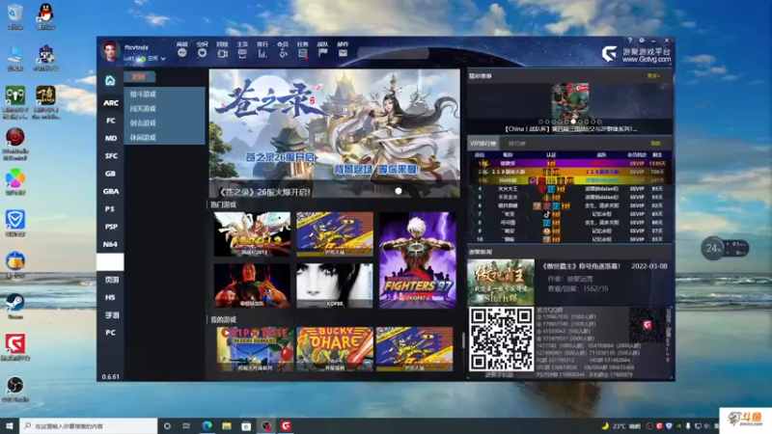Open File Explorer in taskbar
The width and height of the screenshot is (772, 434).
227,425
